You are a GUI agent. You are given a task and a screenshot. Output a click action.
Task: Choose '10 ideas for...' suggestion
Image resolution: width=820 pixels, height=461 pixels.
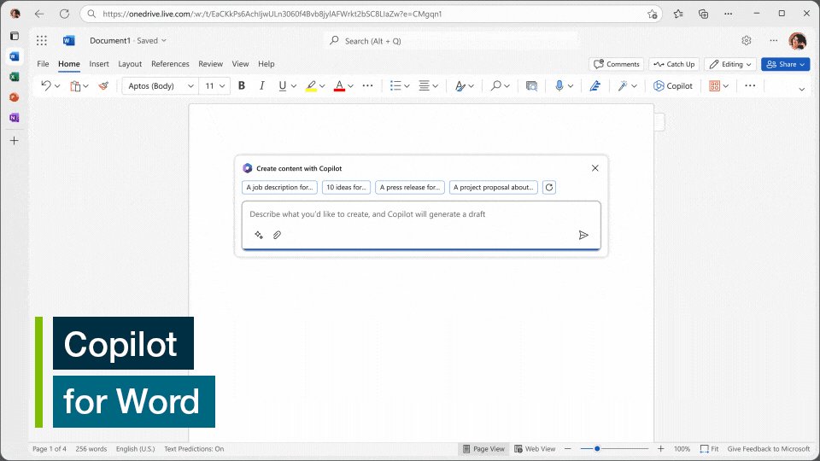click(x=346, y=187)
